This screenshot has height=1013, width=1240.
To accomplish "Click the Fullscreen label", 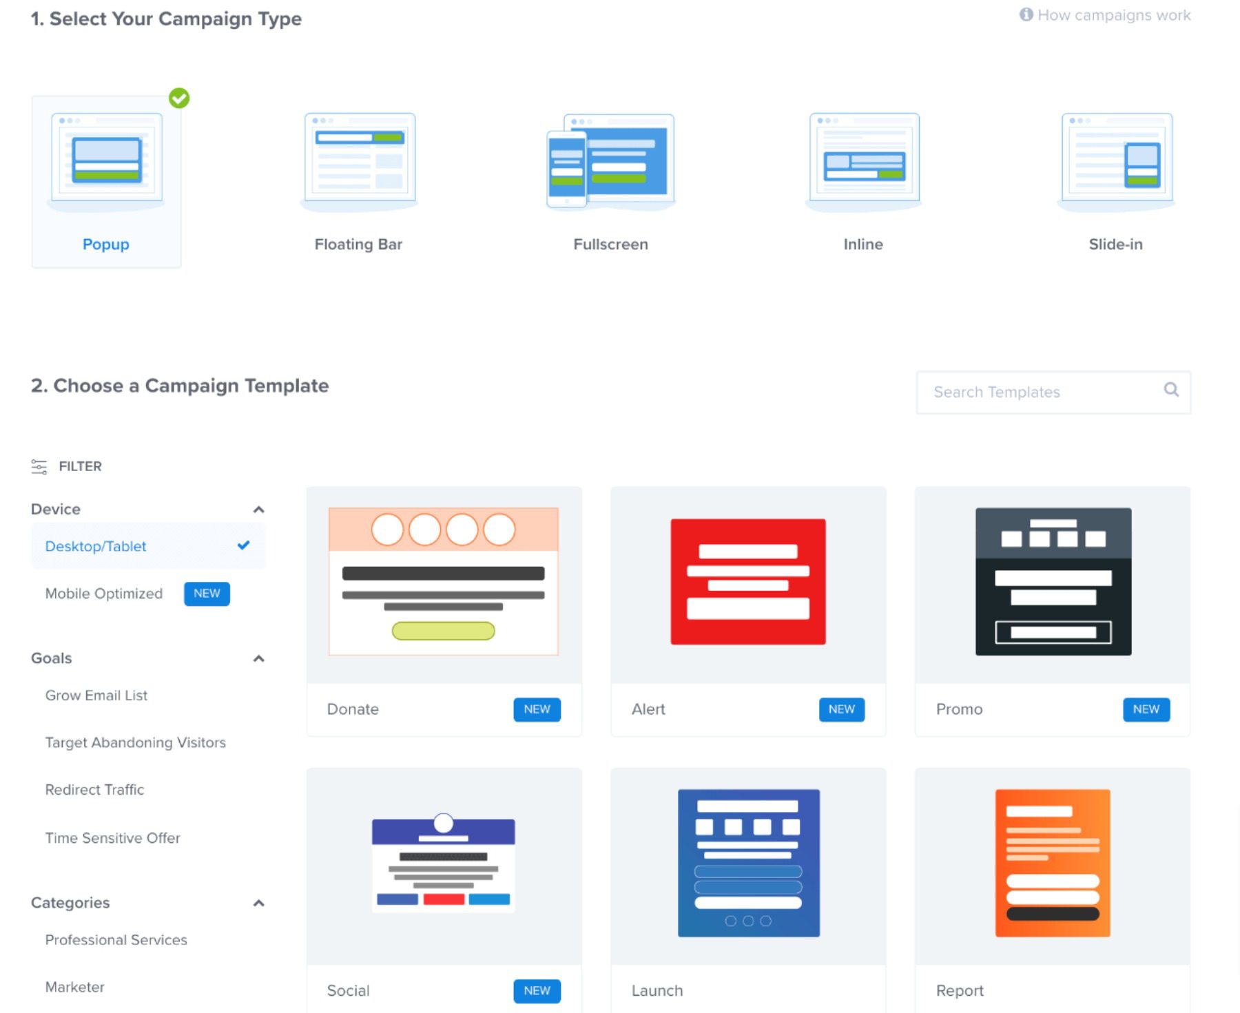I will (x=611, y=244).
